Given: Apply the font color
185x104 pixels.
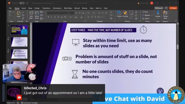Looking at the screenshot, I should tap(82, 17).
